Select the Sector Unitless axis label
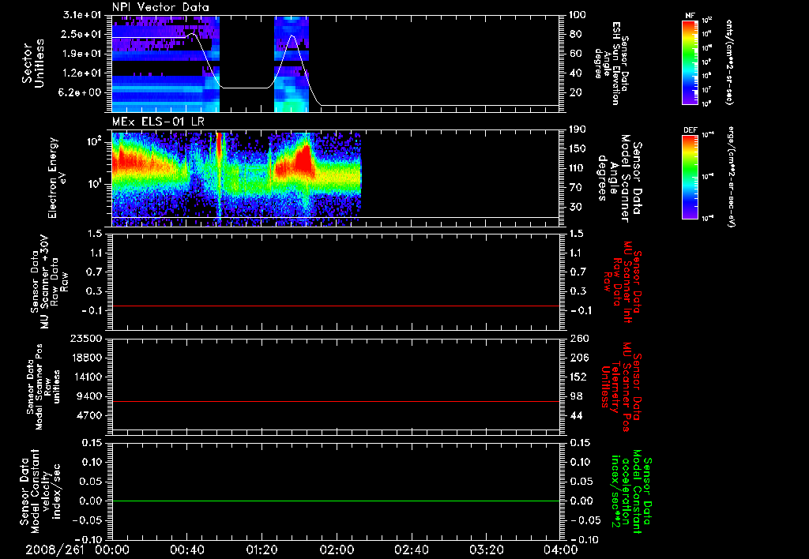Screen dimensions: 809x559 point(33,64)
